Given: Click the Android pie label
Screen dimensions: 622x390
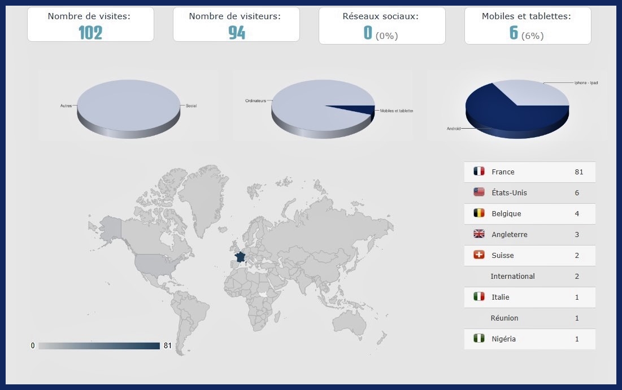Looking at the screenshot, I should (x=454, y=129).
